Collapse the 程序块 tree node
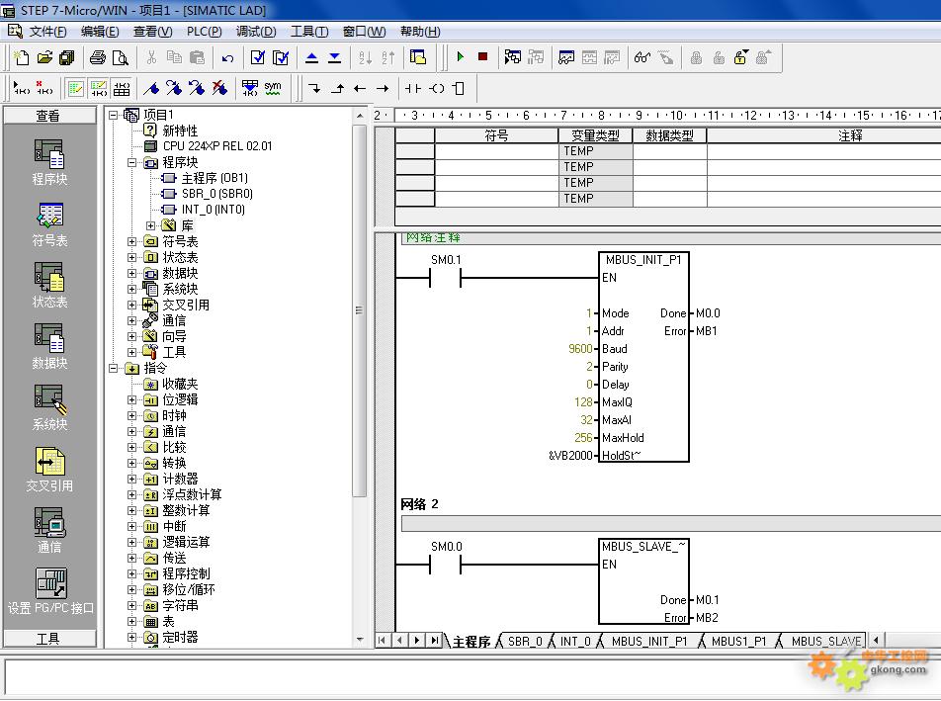 131,163
